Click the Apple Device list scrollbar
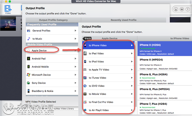The width and height of the screenshot is (192, 116). [136, 74]
